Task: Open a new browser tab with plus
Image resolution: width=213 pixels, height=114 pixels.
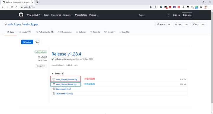Action: pos(37,2)
